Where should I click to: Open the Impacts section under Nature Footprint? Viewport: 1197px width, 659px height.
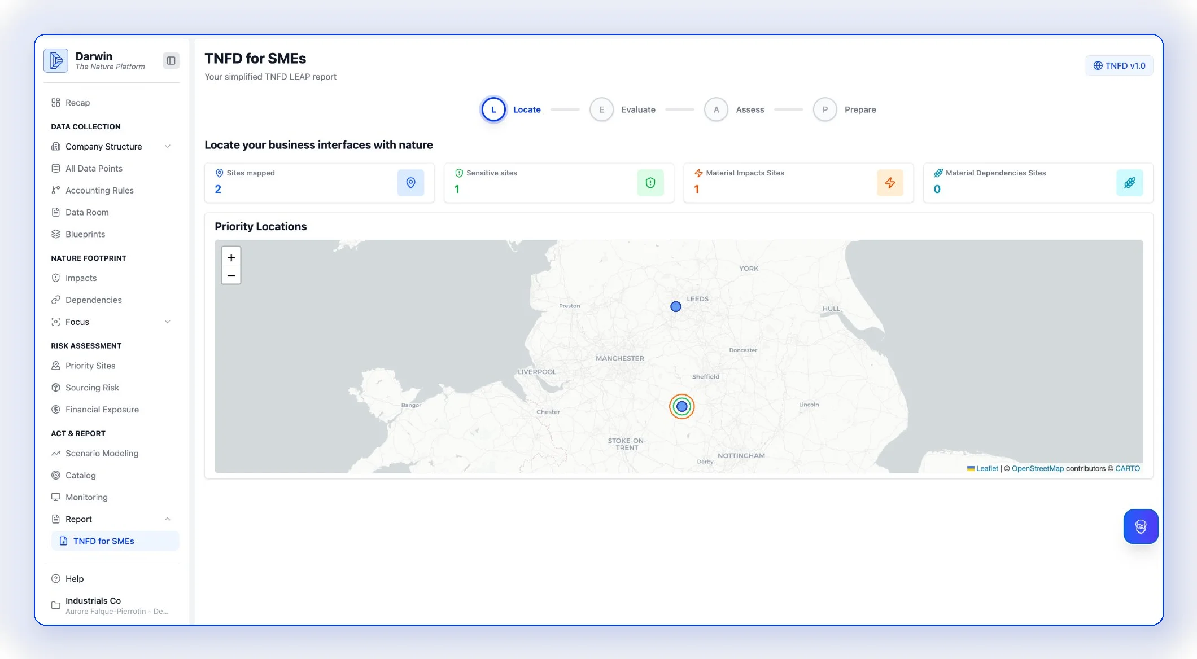(x=80, y=278)
